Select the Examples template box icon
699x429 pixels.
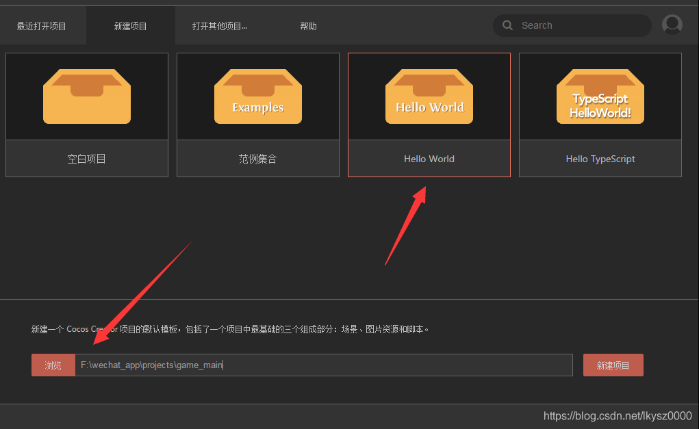click(258, 96)
